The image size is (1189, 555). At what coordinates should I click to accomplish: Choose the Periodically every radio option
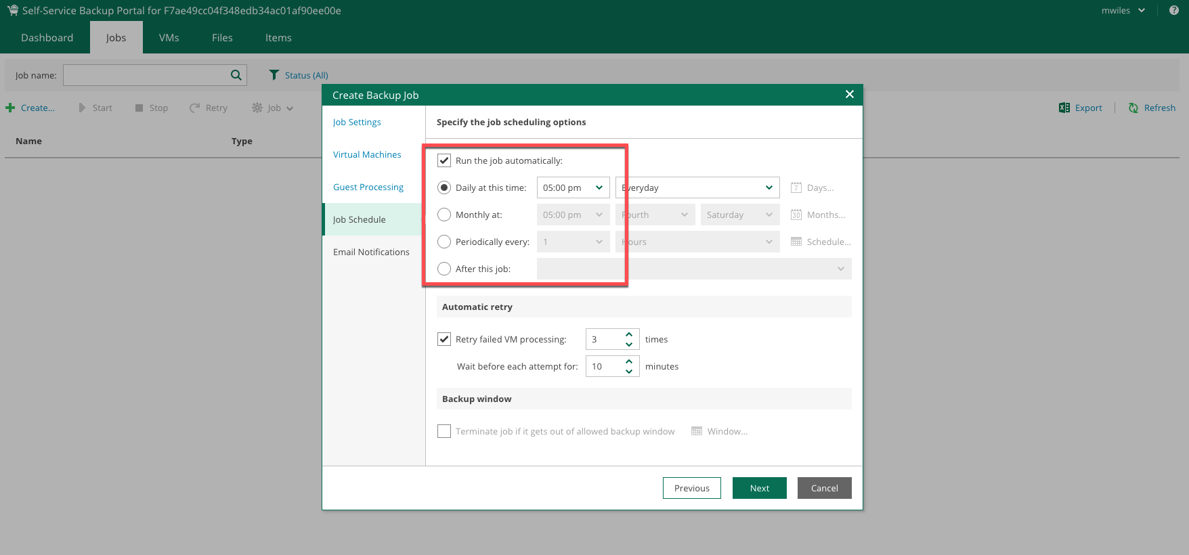pos(444,242)
